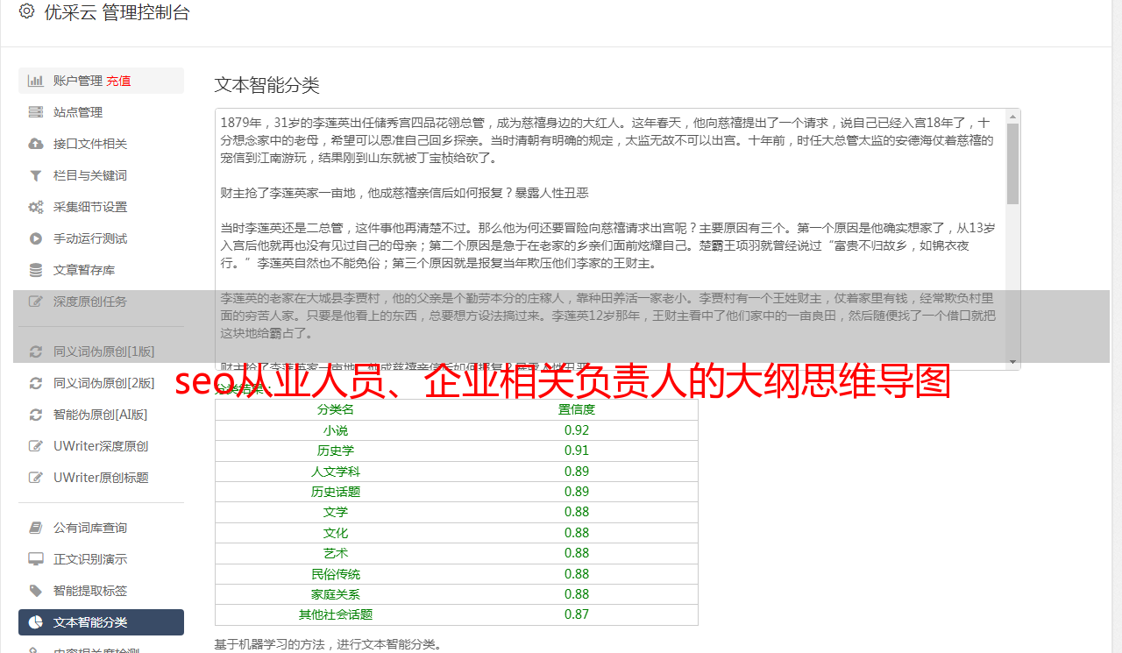Click the 文本智能分类 page heading
The image size is (1122, 653).
[267, 85]
